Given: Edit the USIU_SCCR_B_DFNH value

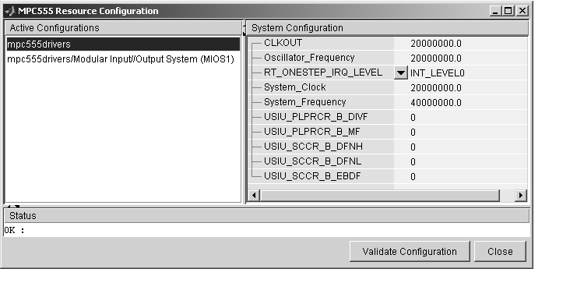Looking at the screenshot, I should [x=460, y=147].
